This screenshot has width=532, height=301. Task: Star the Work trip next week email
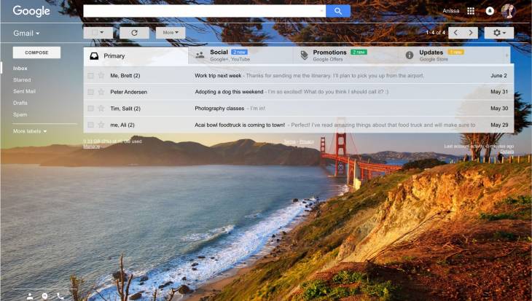pos(101,75)
